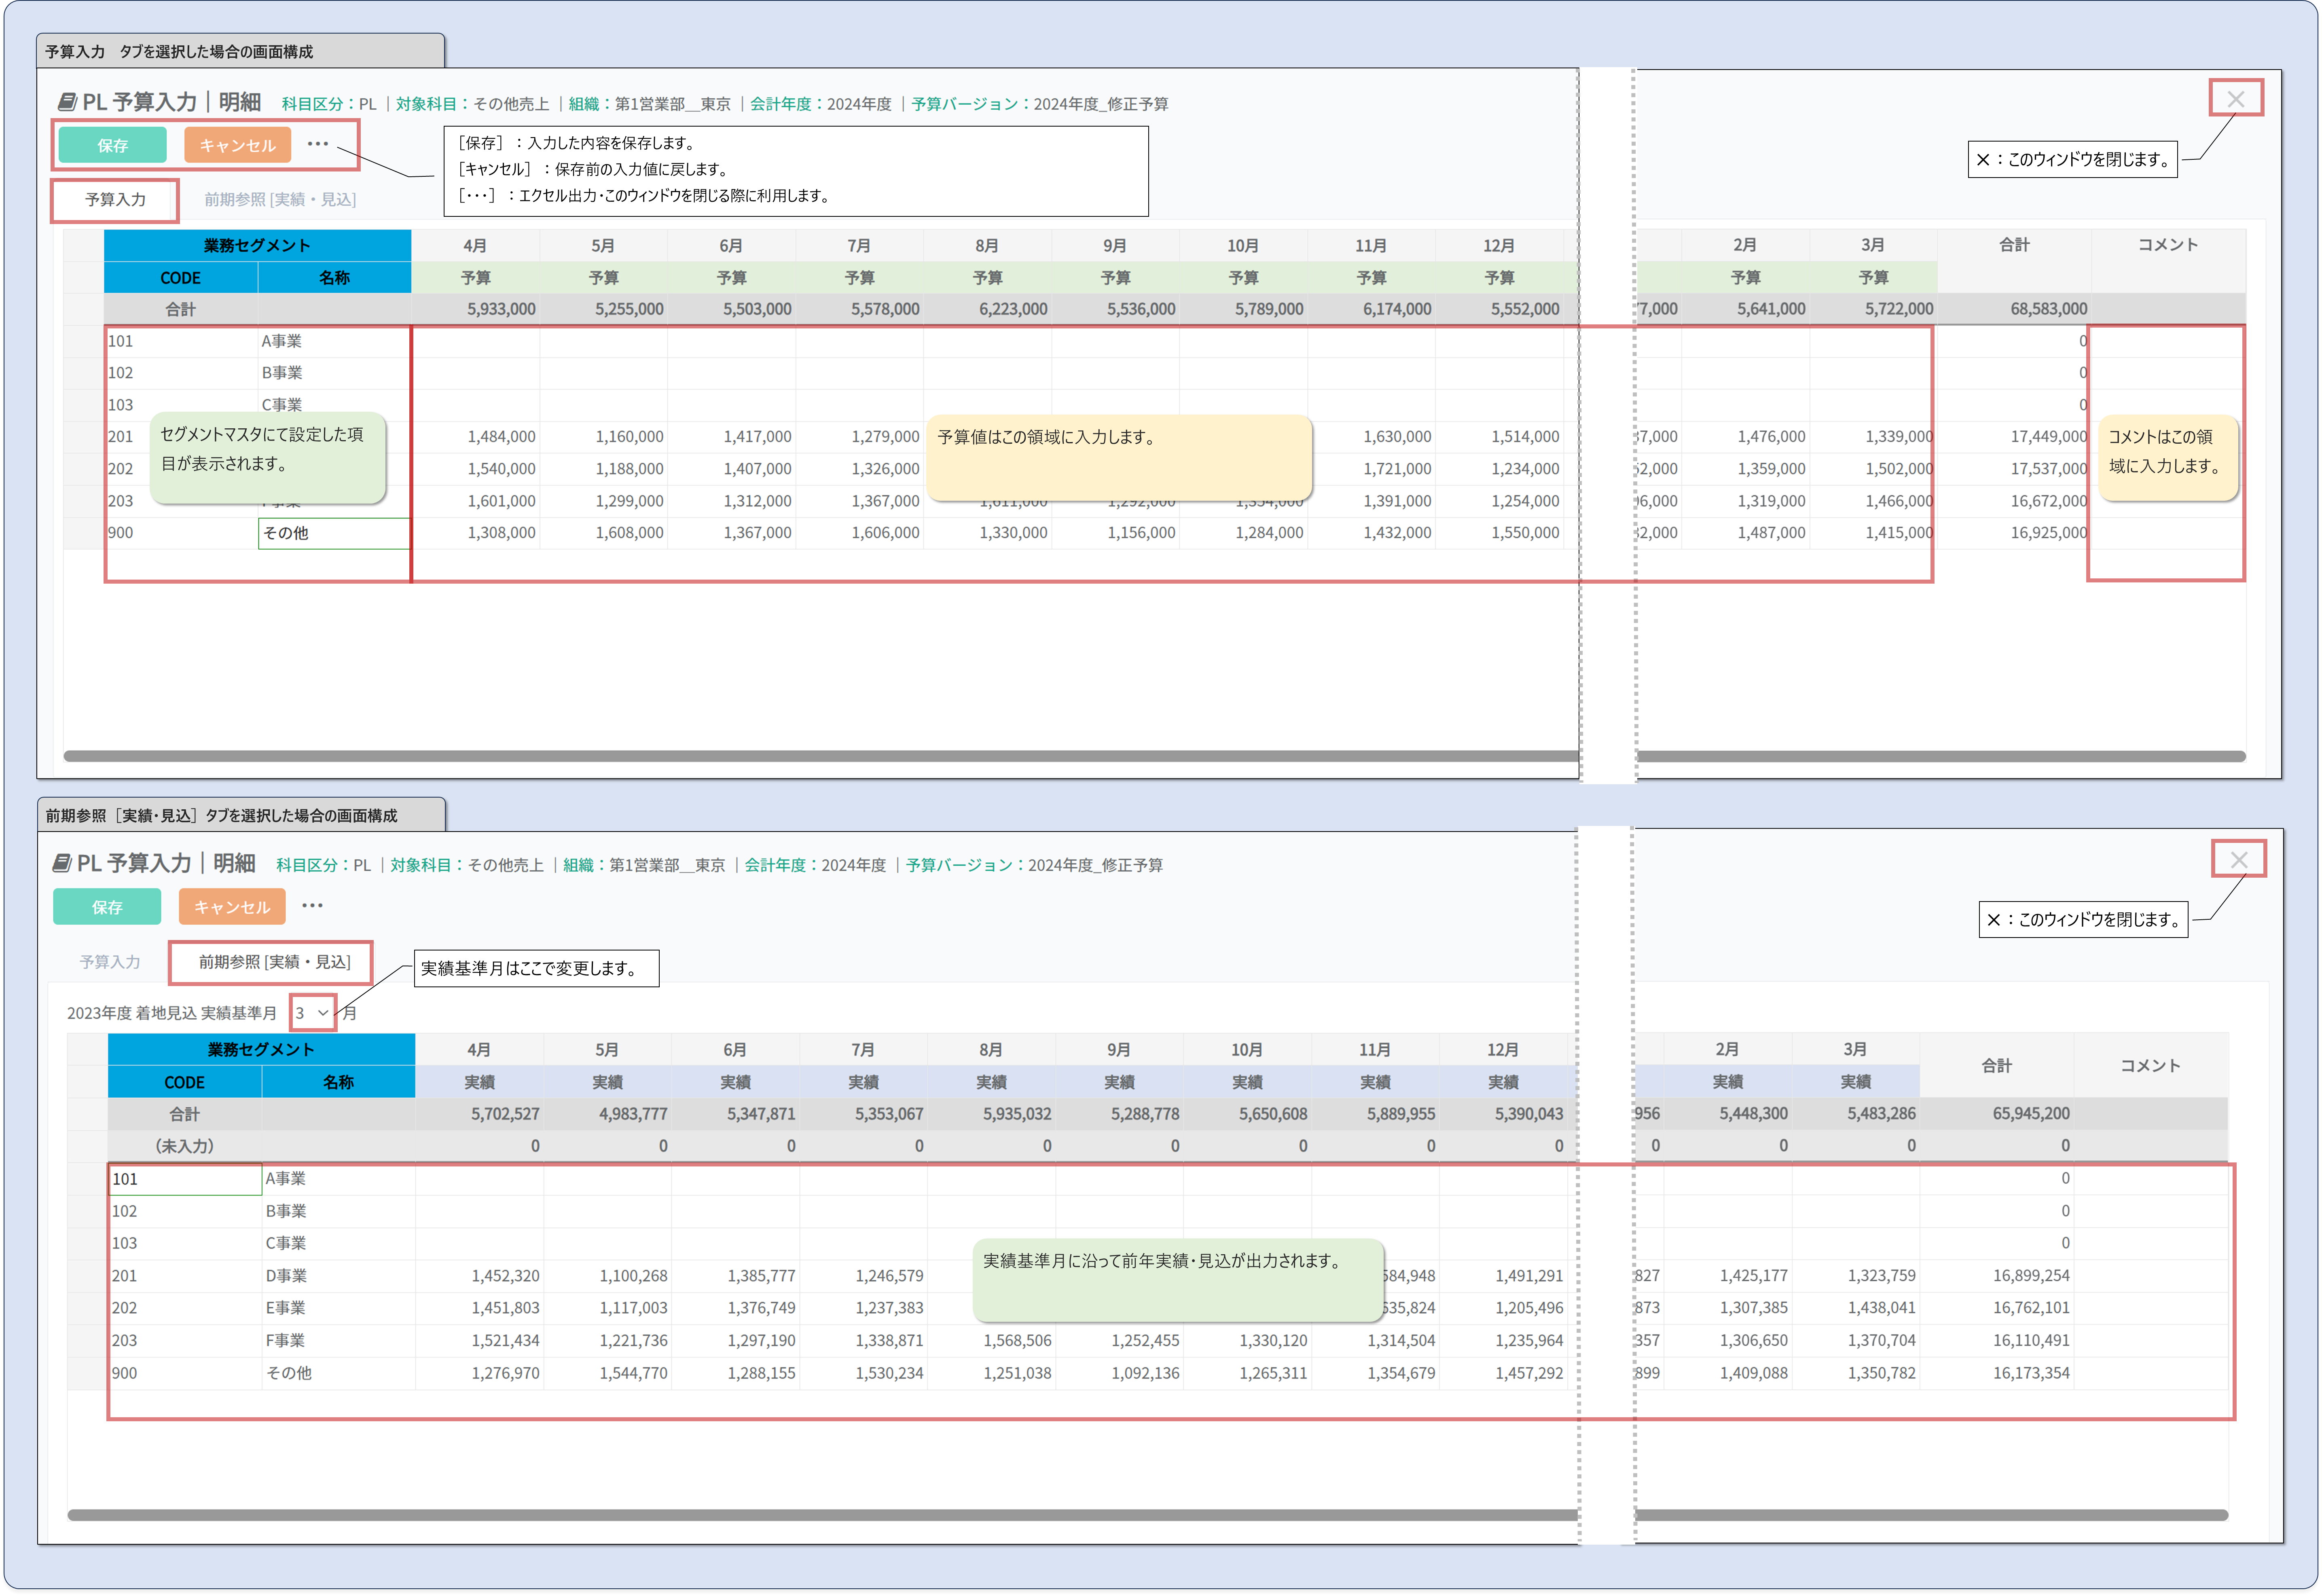Click the book icon beside the top PL予算入力 title
This screenshot has height=1596, width=2322.
tap(67, 102)
